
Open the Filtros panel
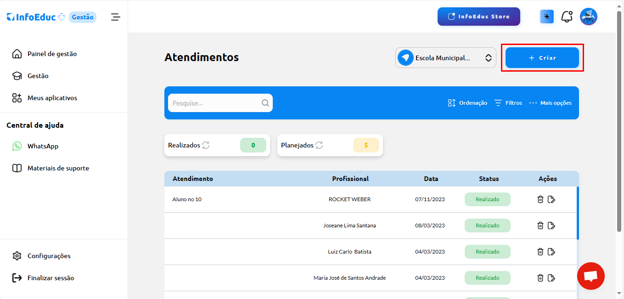(x=508, y=103)
